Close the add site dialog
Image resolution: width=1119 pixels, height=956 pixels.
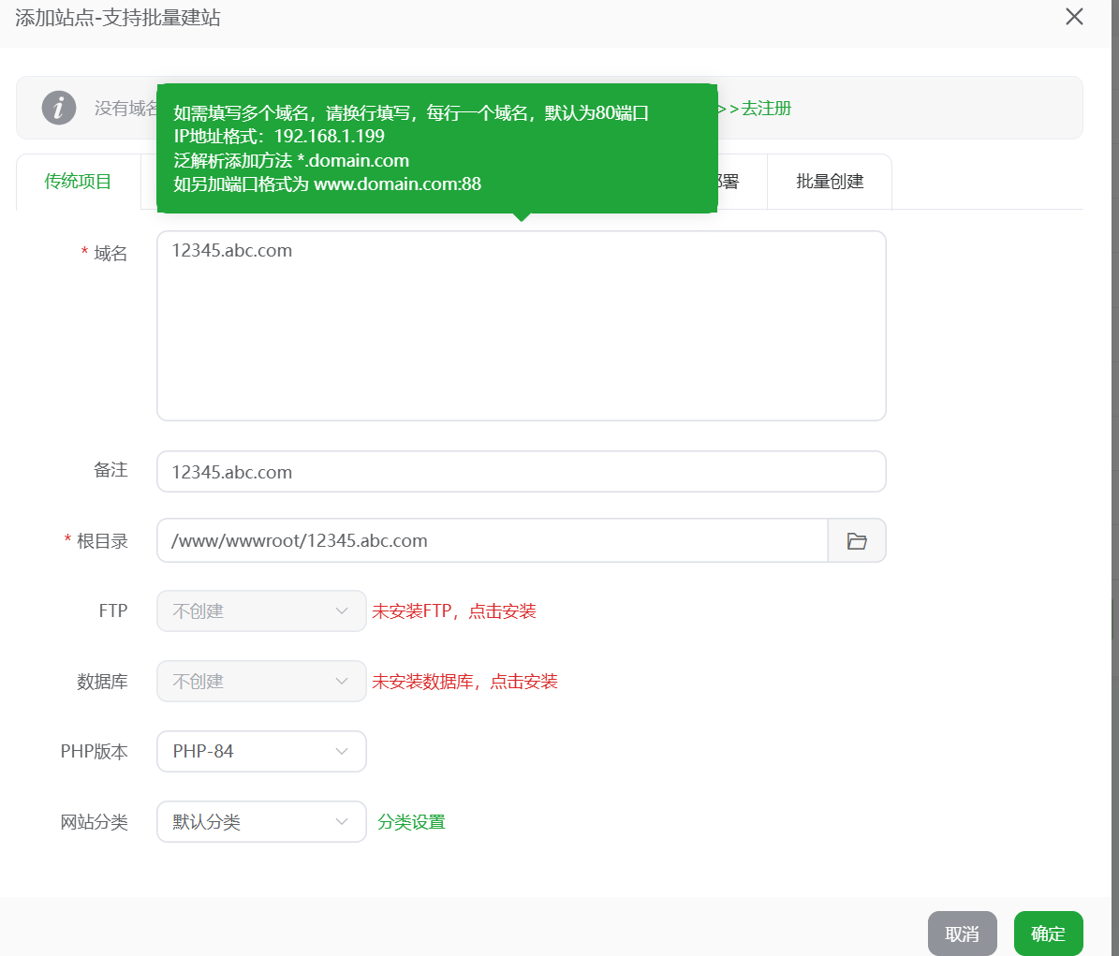click(1074, 17)
